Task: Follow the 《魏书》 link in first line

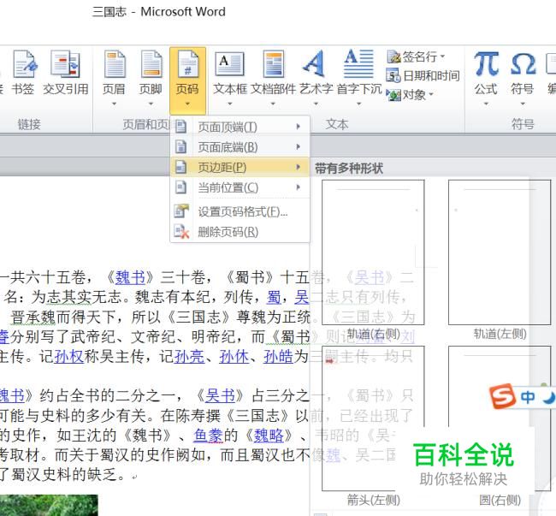Action: click(130, 277)
